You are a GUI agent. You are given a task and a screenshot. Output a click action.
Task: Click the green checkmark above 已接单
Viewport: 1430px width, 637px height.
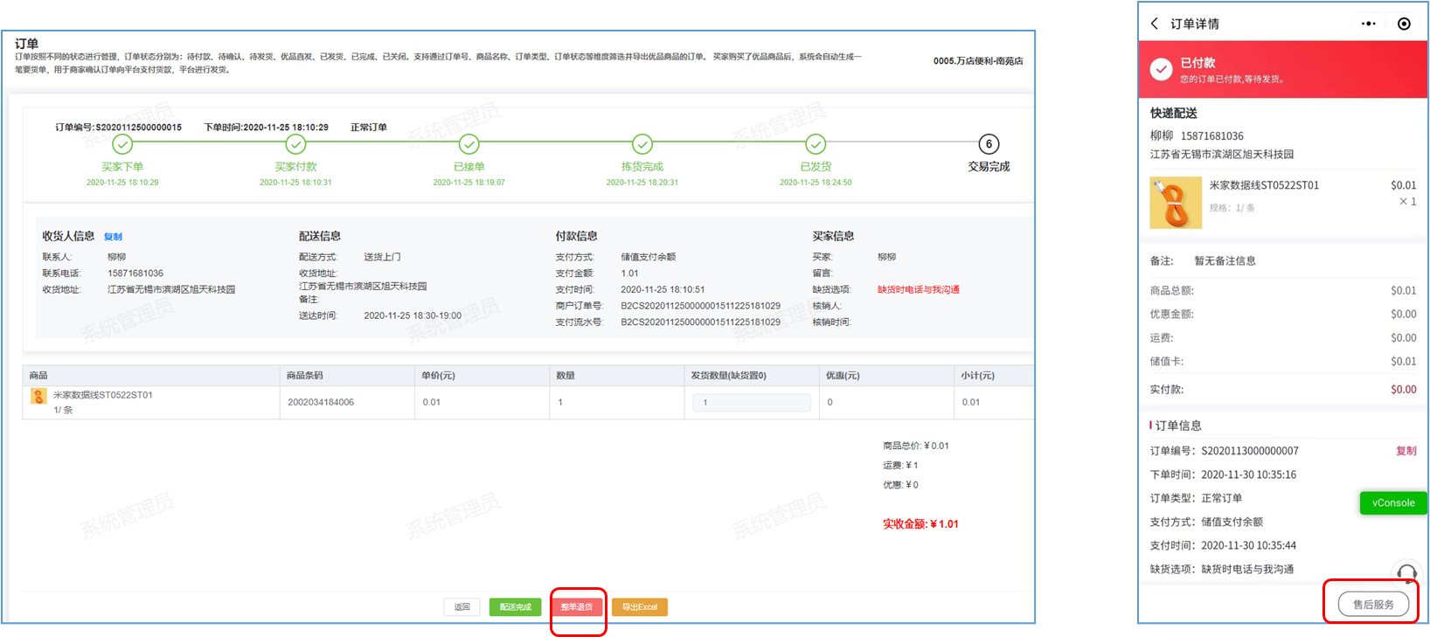[x=469, y=144]
